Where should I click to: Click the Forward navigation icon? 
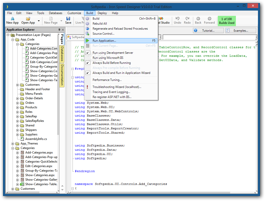tap(209, 18)
